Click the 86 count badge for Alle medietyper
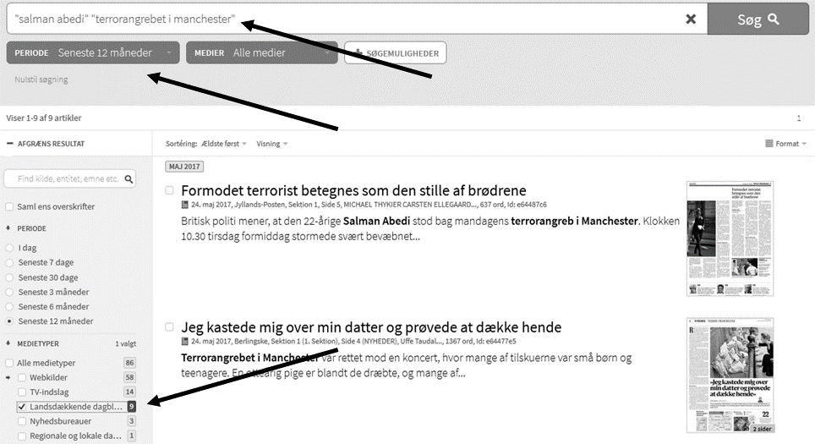The width and height of the screenshot is (815, 444). point(129,363)
